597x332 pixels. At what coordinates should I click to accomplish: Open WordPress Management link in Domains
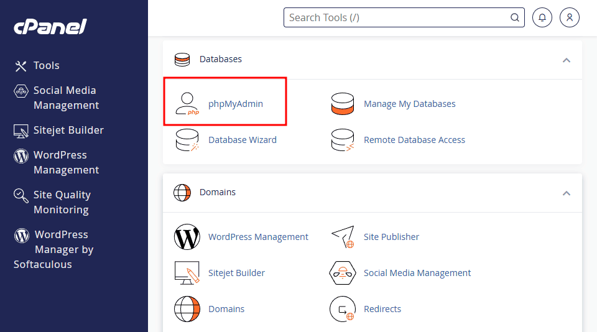pos(258,237)
